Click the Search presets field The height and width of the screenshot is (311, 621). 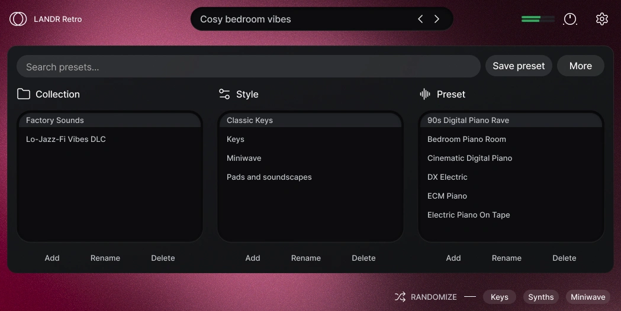tap(248, 66)
